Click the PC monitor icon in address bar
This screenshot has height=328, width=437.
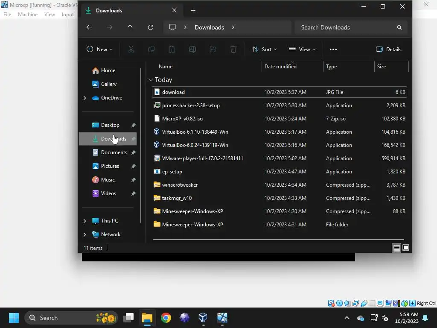(172, 27)
